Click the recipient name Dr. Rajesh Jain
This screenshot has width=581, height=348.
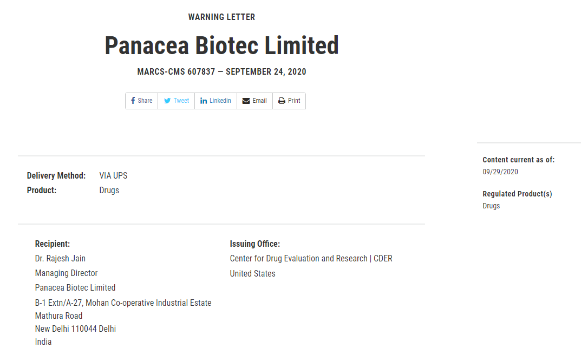tap(60, 259)
